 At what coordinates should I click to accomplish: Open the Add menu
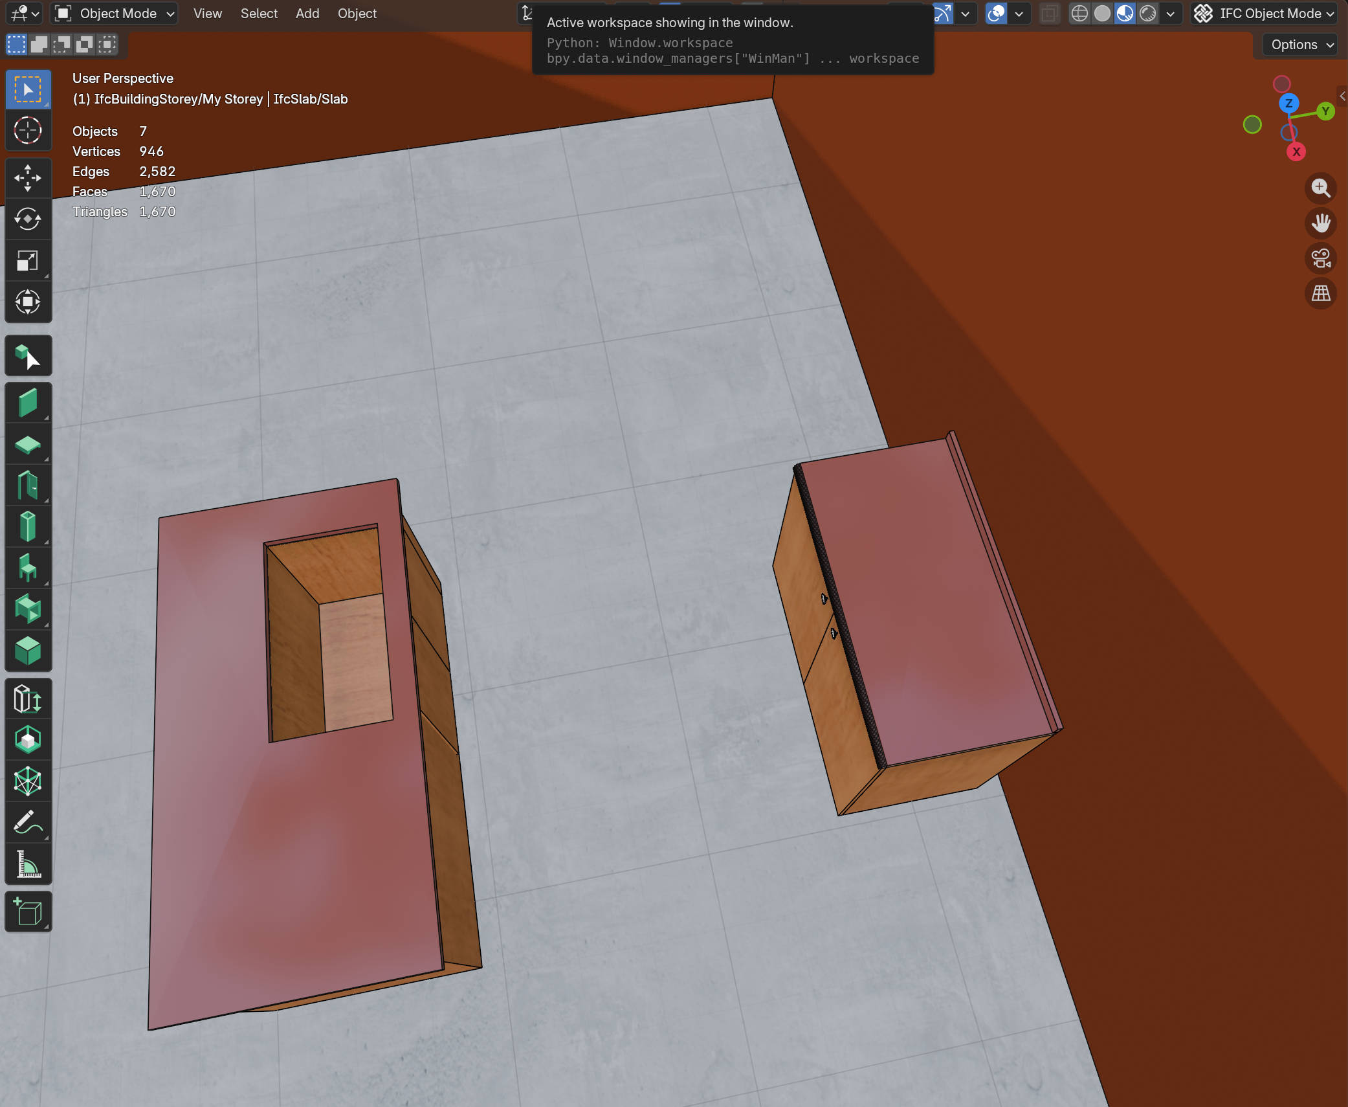tap(307, 14)
